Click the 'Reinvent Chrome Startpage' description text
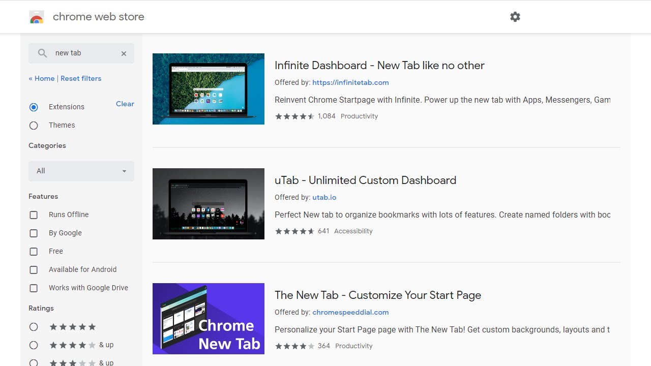Screen dimensions: 651x366 click(442, 100)
